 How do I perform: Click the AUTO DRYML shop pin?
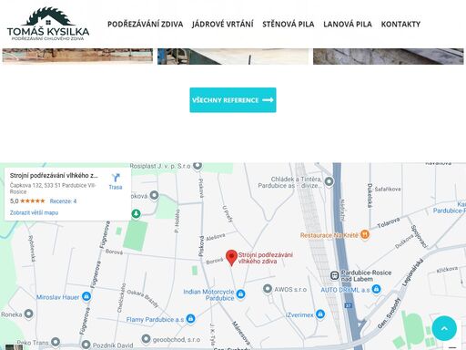(x=376, y=289)
